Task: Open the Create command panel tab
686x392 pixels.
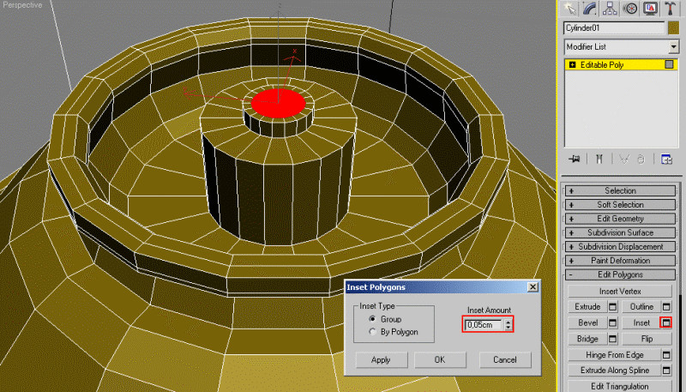Action: click(569, 9)
